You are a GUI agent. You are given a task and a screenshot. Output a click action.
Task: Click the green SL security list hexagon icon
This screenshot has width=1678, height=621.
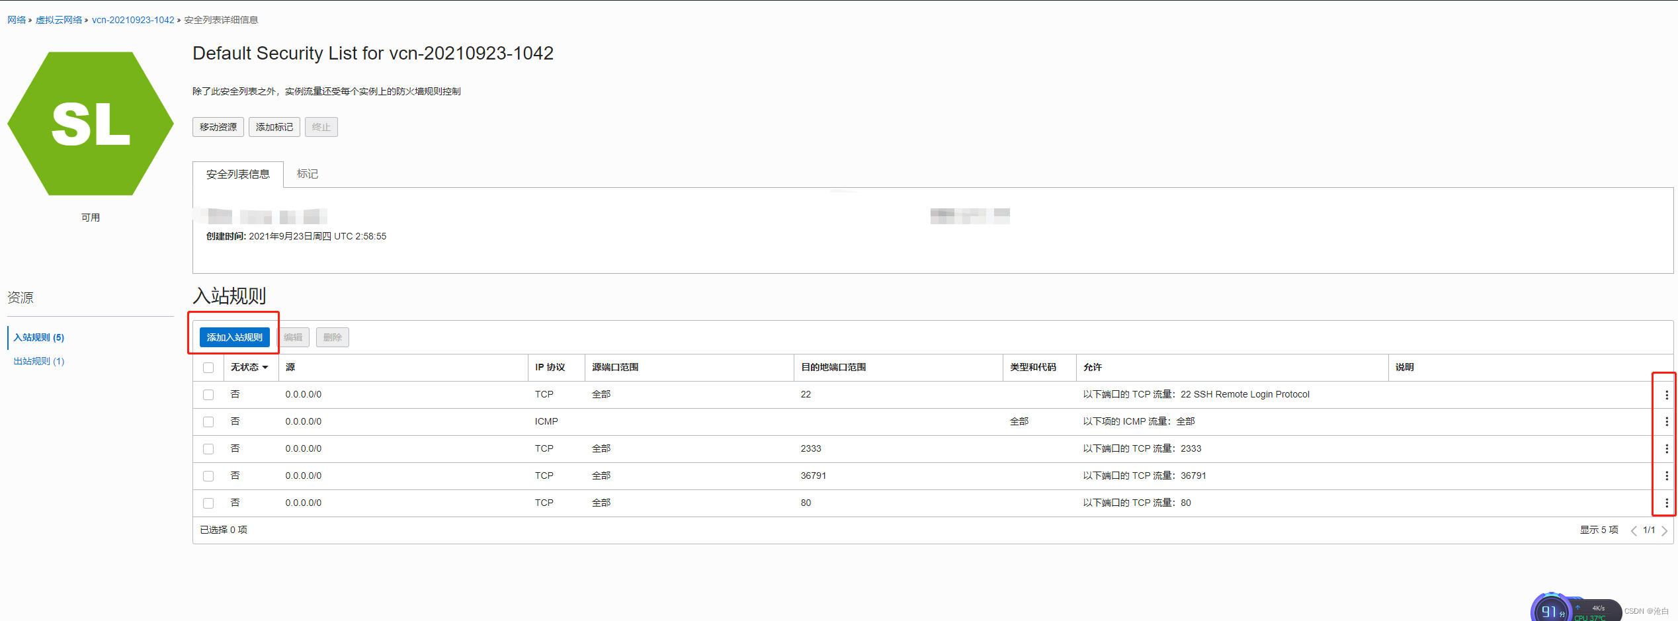(91, 124)
